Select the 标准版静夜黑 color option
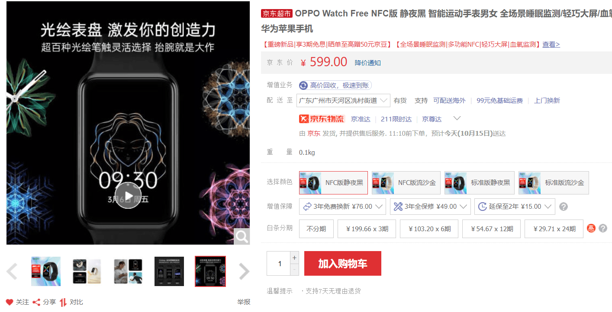This screenshot has width=612, height=312. tap(479, 183)
